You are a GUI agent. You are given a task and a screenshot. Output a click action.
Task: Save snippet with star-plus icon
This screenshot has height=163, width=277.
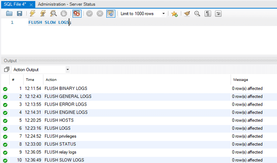pyautogui.click(x=174, y=14)
